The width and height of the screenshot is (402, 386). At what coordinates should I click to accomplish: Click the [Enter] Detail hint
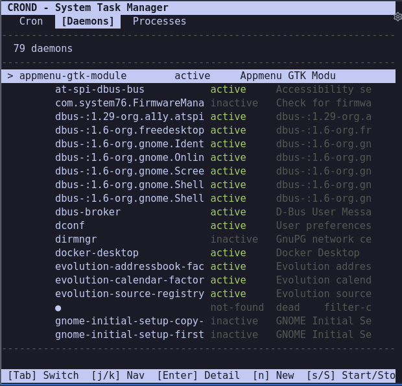(198, 376)
